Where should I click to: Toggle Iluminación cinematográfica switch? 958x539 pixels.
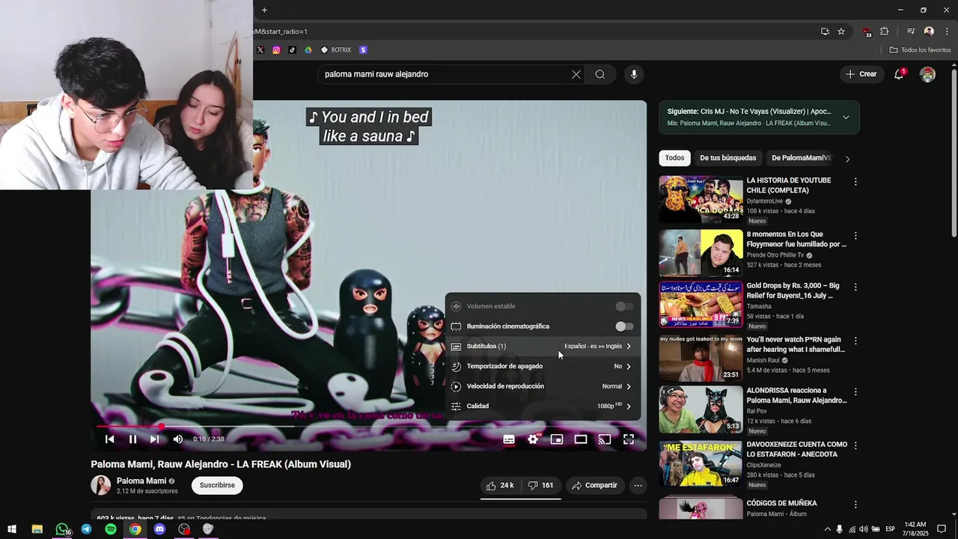point(623,326)
